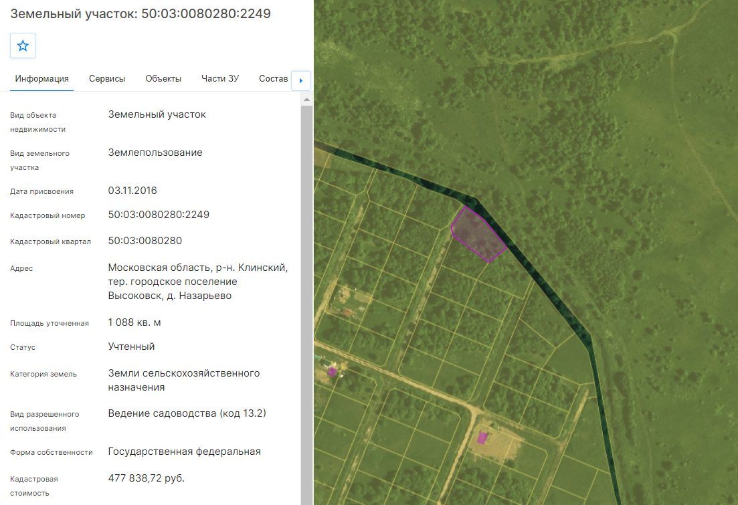Click the scrollbar up arrow in info panel
Viewport: 738px width, 505px height.
(306, 100)
